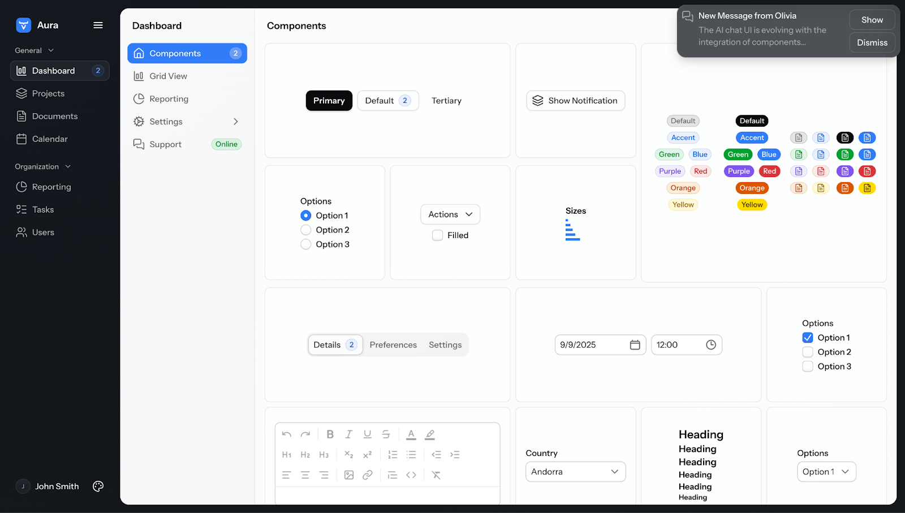Apply the numbered list format

(393, 455)
